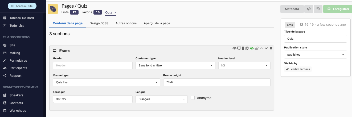
Task: Expand the Iframe type dropdown
Action: click(x=107, y=82)
